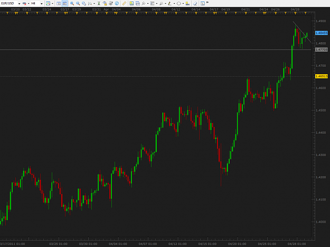The height and width of the screenshot is (247, 330).
Task: Click the 1.4100 price axis label
Action: click(x=320, y=199)
